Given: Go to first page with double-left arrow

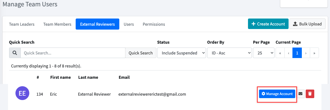Looking at the screenshot, I should tap(280, 53).
